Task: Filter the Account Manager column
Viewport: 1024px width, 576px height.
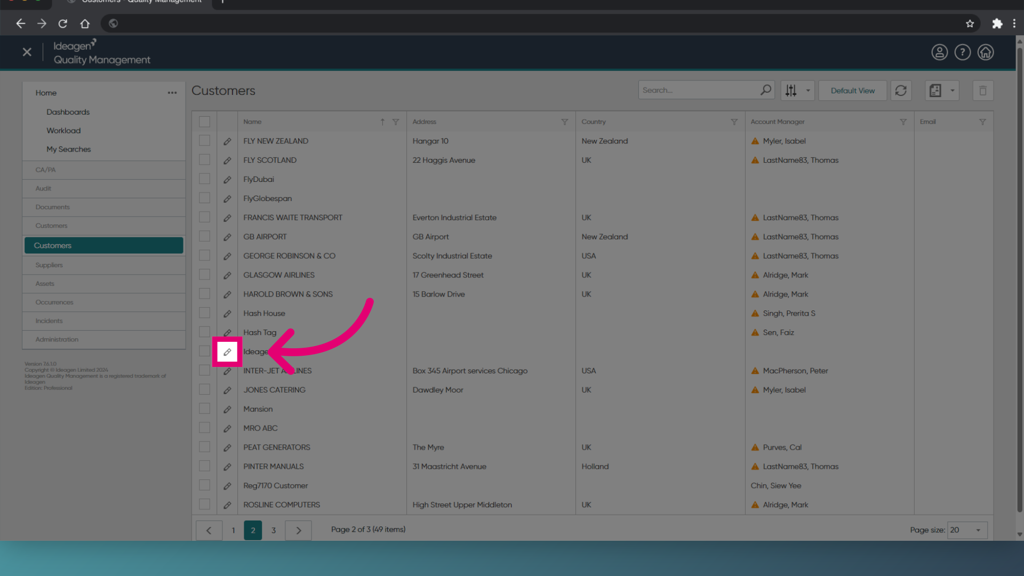Action: [x=903, y=122]
